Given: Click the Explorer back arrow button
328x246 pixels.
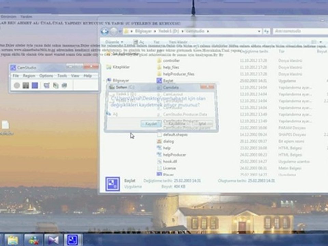Looking at the screenshot, I should coord(105,31).
